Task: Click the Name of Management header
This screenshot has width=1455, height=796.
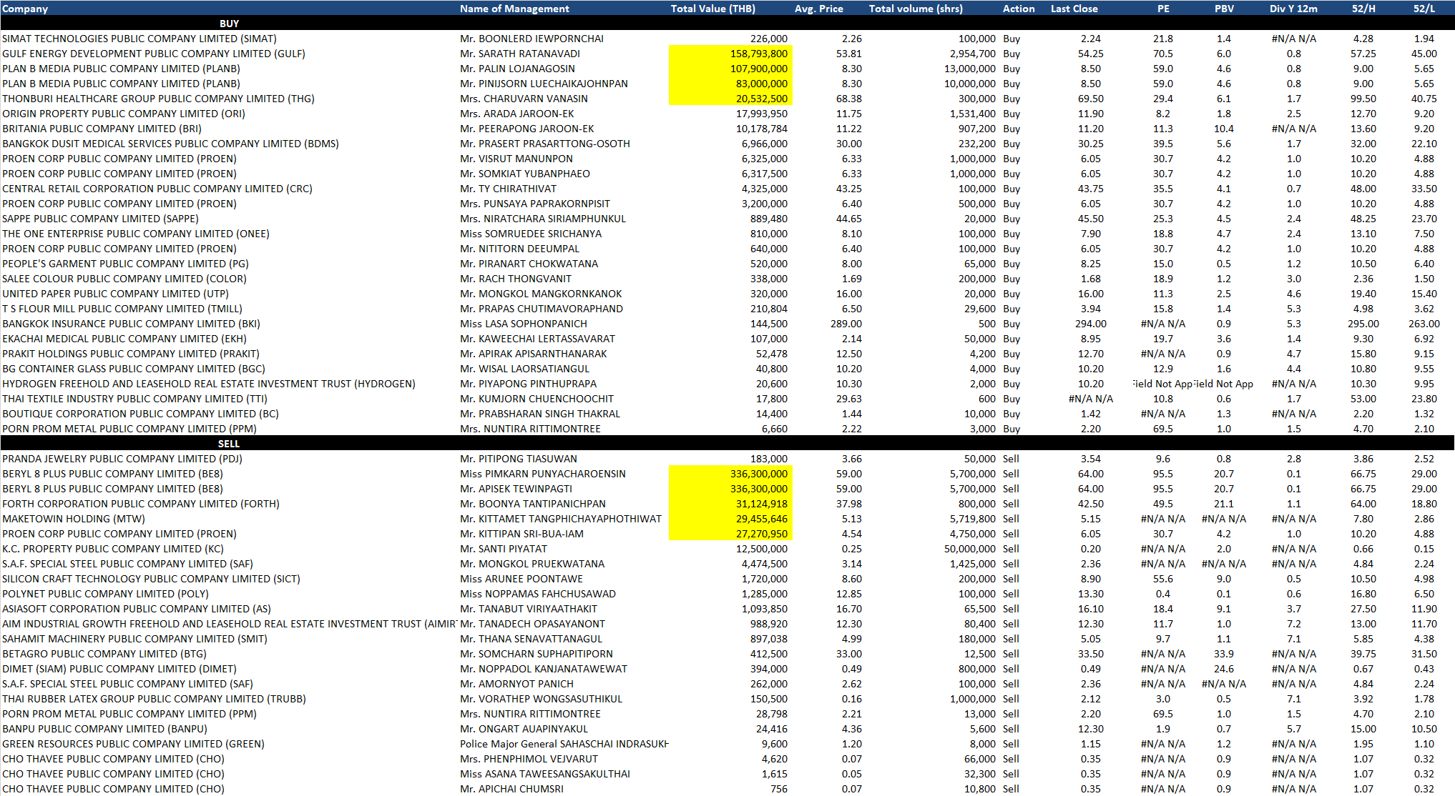Action: [x=514, y=9]
